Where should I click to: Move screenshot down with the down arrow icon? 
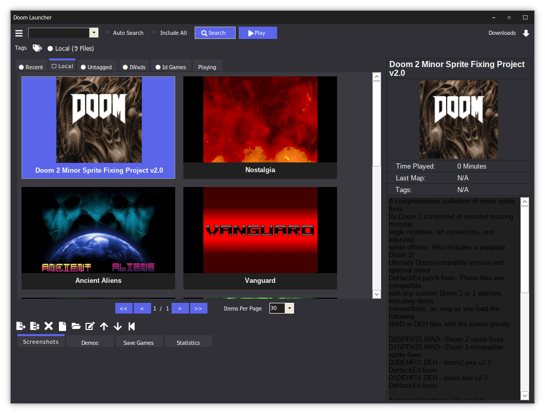pyautogui.click(x=118, y=326)
